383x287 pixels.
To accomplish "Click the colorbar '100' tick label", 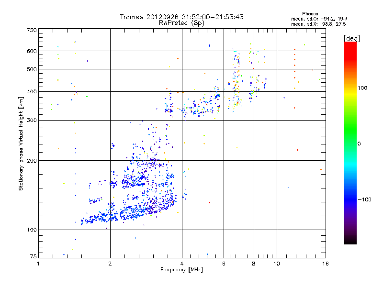I will pos(362,88).
